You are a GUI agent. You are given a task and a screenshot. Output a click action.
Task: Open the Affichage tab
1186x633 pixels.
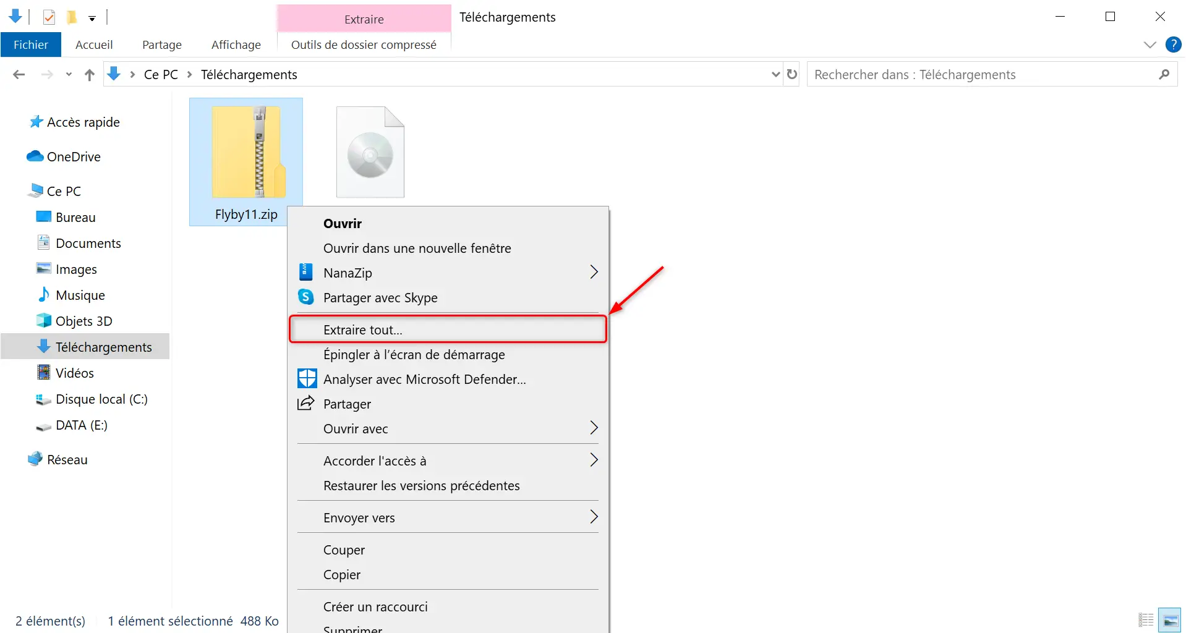236,45
